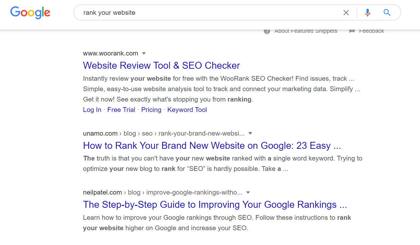Expand the neilpatel.com result dropdown arrow
Viewport: 420px width, 245px height.
click(248, 192)
